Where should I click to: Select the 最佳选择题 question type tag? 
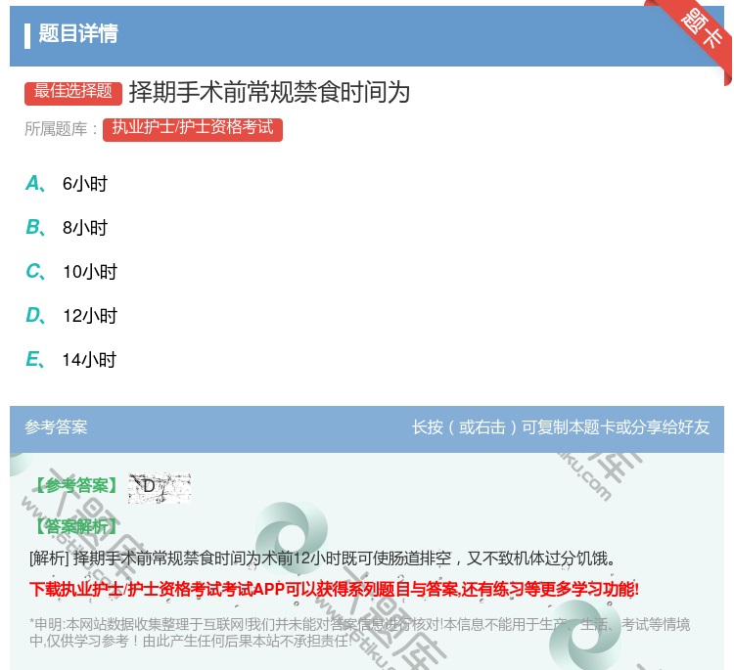coord(73,92)
